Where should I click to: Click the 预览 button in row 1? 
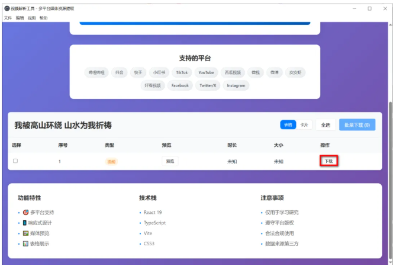170,161
